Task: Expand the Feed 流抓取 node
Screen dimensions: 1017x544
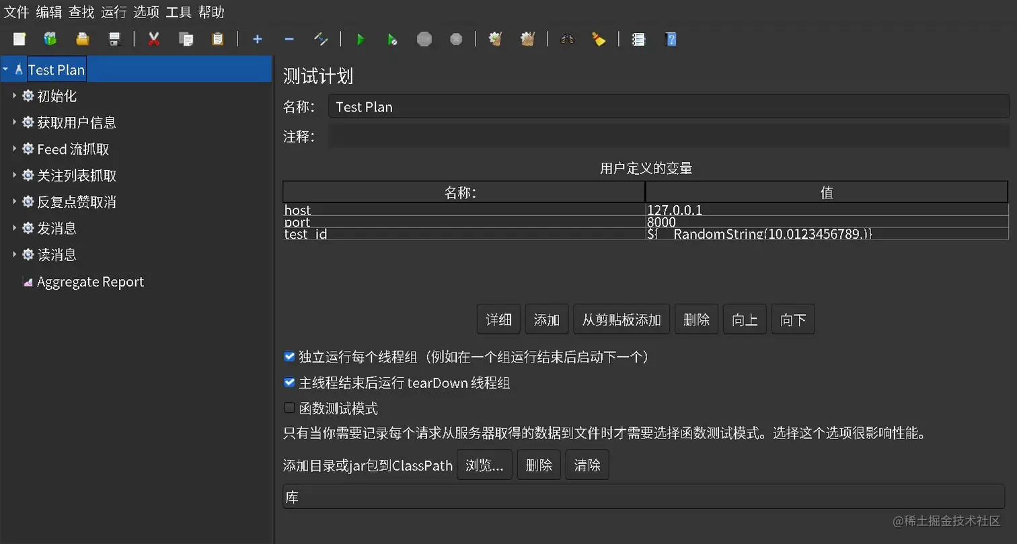Action: tap(15, 149)
